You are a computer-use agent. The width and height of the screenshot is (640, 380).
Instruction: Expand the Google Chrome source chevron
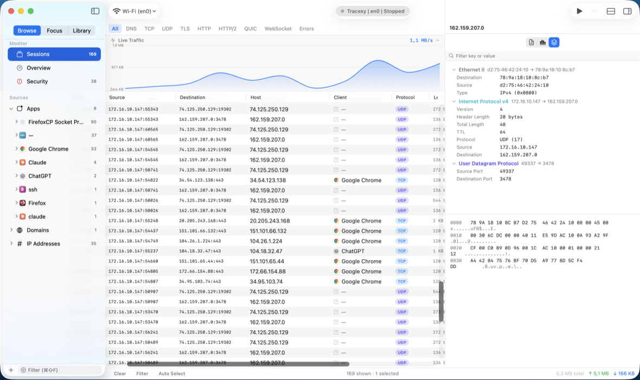coord(16,149)
